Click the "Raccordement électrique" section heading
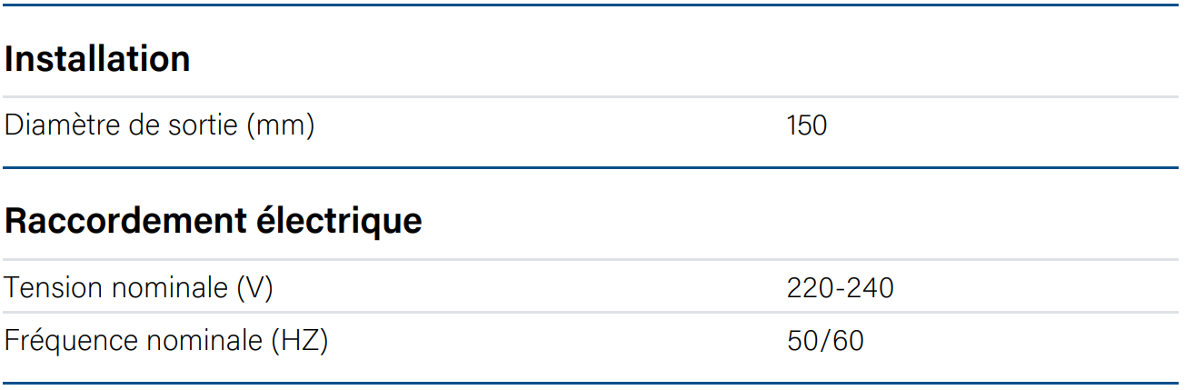This screenshot has width=1185, height=390. pos(214,221)
